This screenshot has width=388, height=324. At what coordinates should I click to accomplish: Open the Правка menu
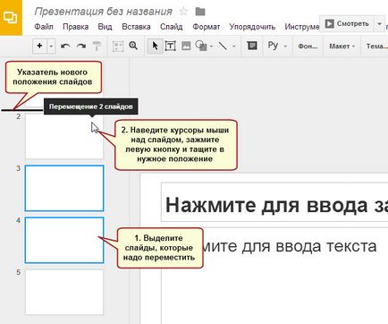click(x=75, y=27)
